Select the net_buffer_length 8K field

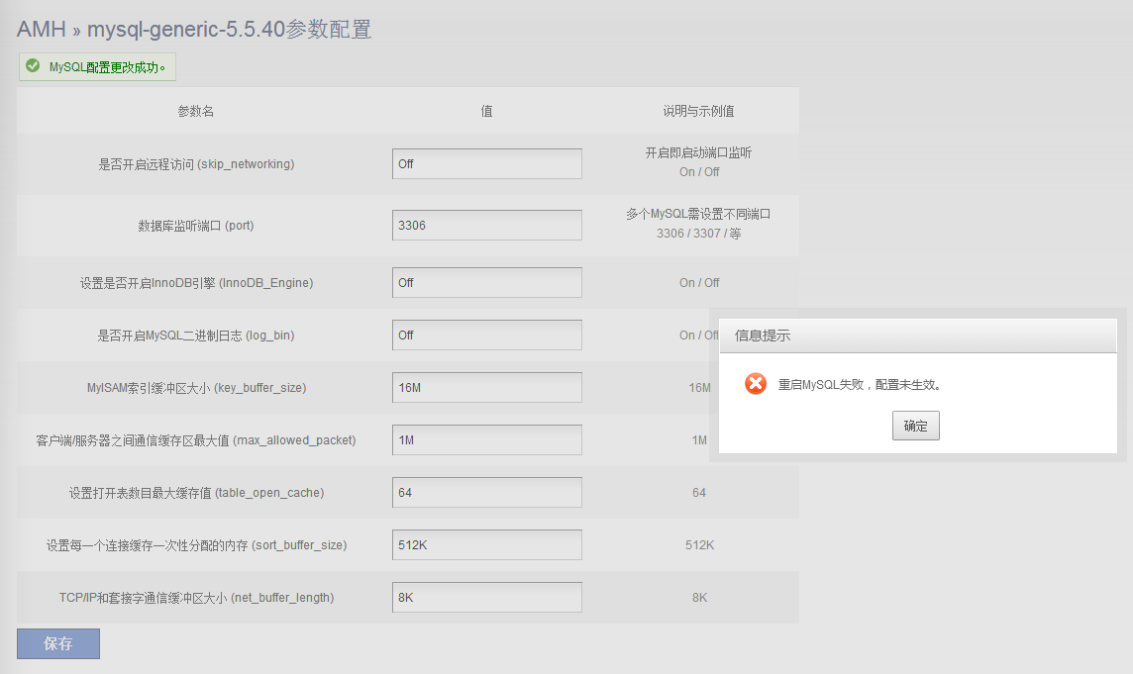(486, 598)
